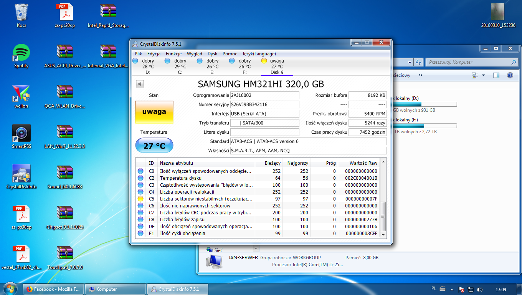The width and height of the screenshot is (522, 295).
Task: Toggle the Explorer preview pane icon
Action: (x=496, y=75)
